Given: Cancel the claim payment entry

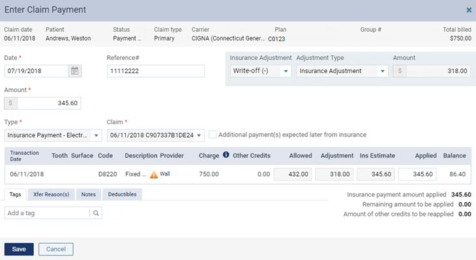Looking at the screenshot, I should 56,249.
